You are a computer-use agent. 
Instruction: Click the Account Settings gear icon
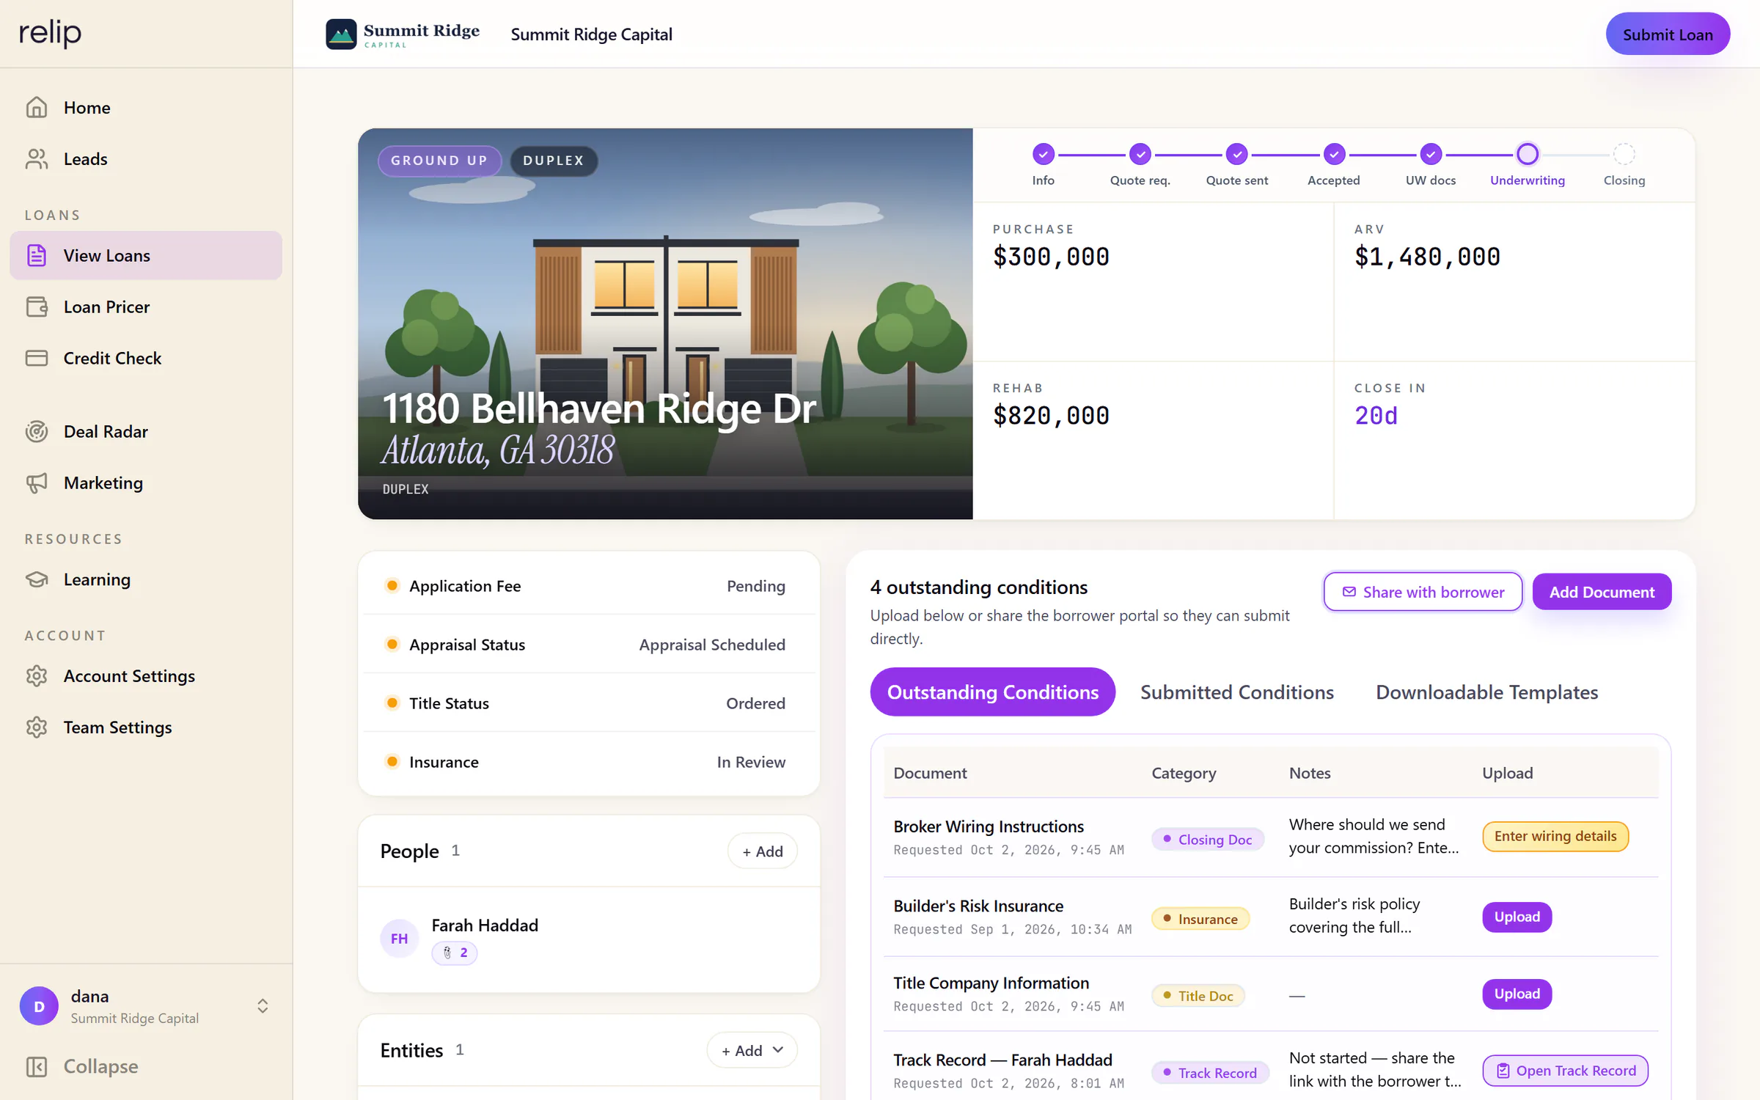tap(37, 675)
